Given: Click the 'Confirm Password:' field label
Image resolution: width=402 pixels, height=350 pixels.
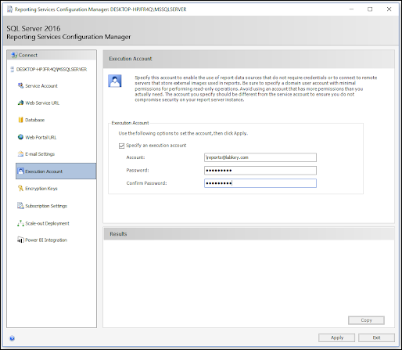Looking at the screenshot, I should 146,183.
